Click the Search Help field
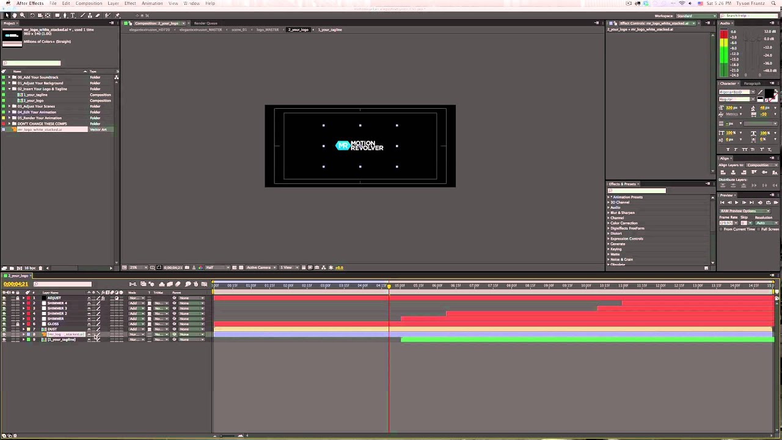This screenshot has height=440, width=782. pos(749,16)
